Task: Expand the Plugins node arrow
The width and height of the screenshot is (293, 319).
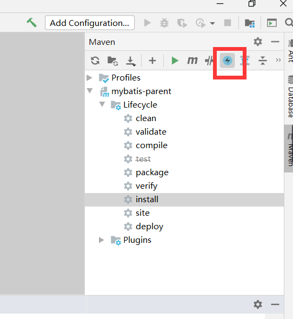Action: pyautogui.click(x=101, y=240)
